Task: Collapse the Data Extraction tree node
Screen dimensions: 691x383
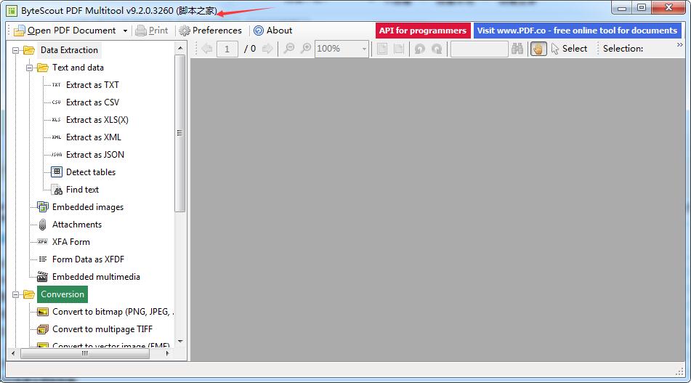Action: [15, 50]
